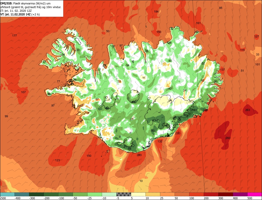Viewport: 262px width, 200px height.
Task: Click the -64 flux value
Action: [x=107, y=108]
